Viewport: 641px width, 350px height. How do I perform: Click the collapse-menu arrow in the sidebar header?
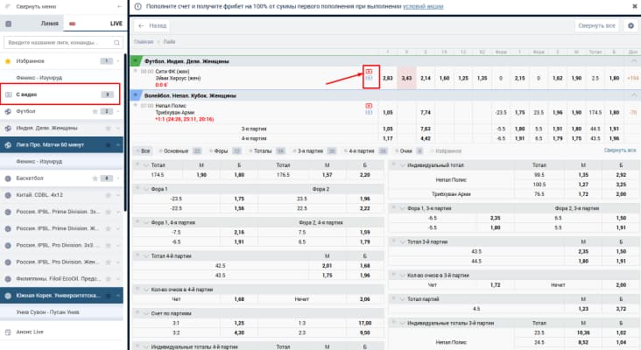coord(119,6)
